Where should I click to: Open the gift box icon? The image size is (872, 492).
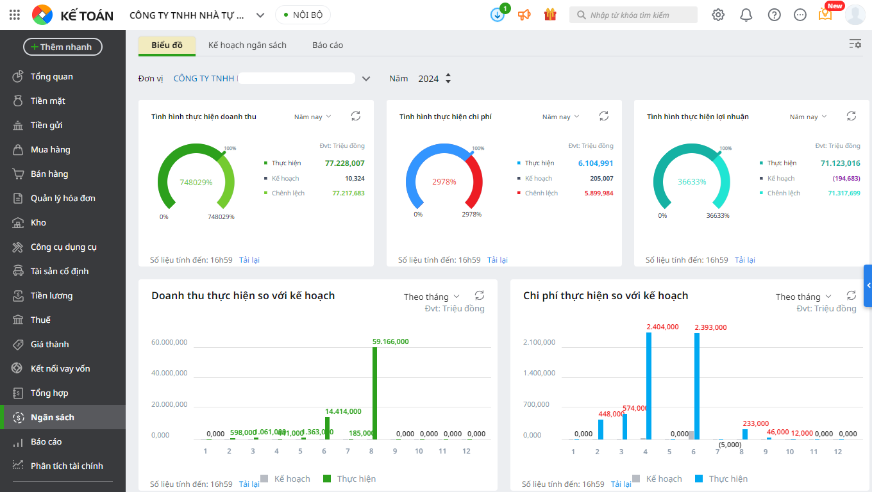click(x=550, y=15)
